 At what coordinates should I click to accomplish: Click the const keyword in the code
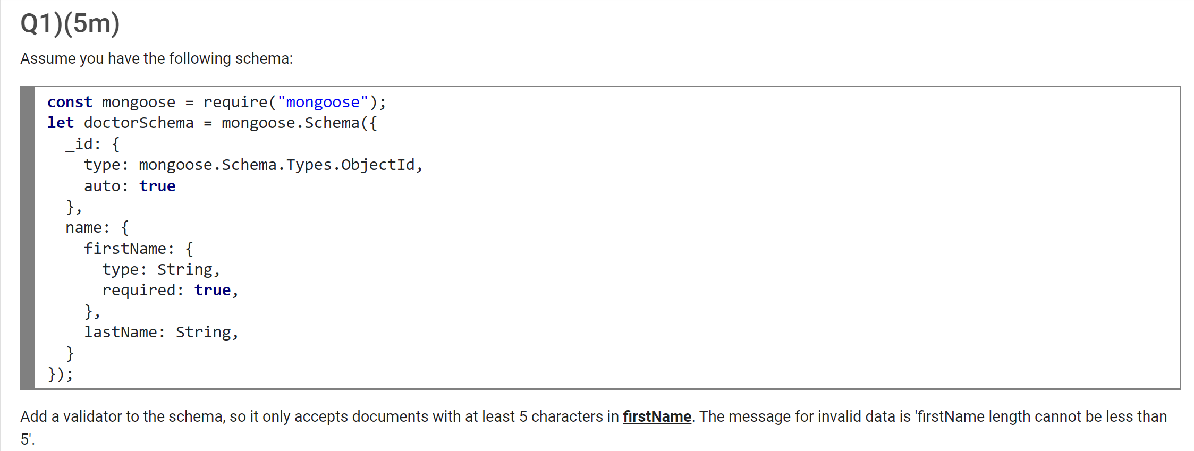pyautogui.click(x=70, y=102)
